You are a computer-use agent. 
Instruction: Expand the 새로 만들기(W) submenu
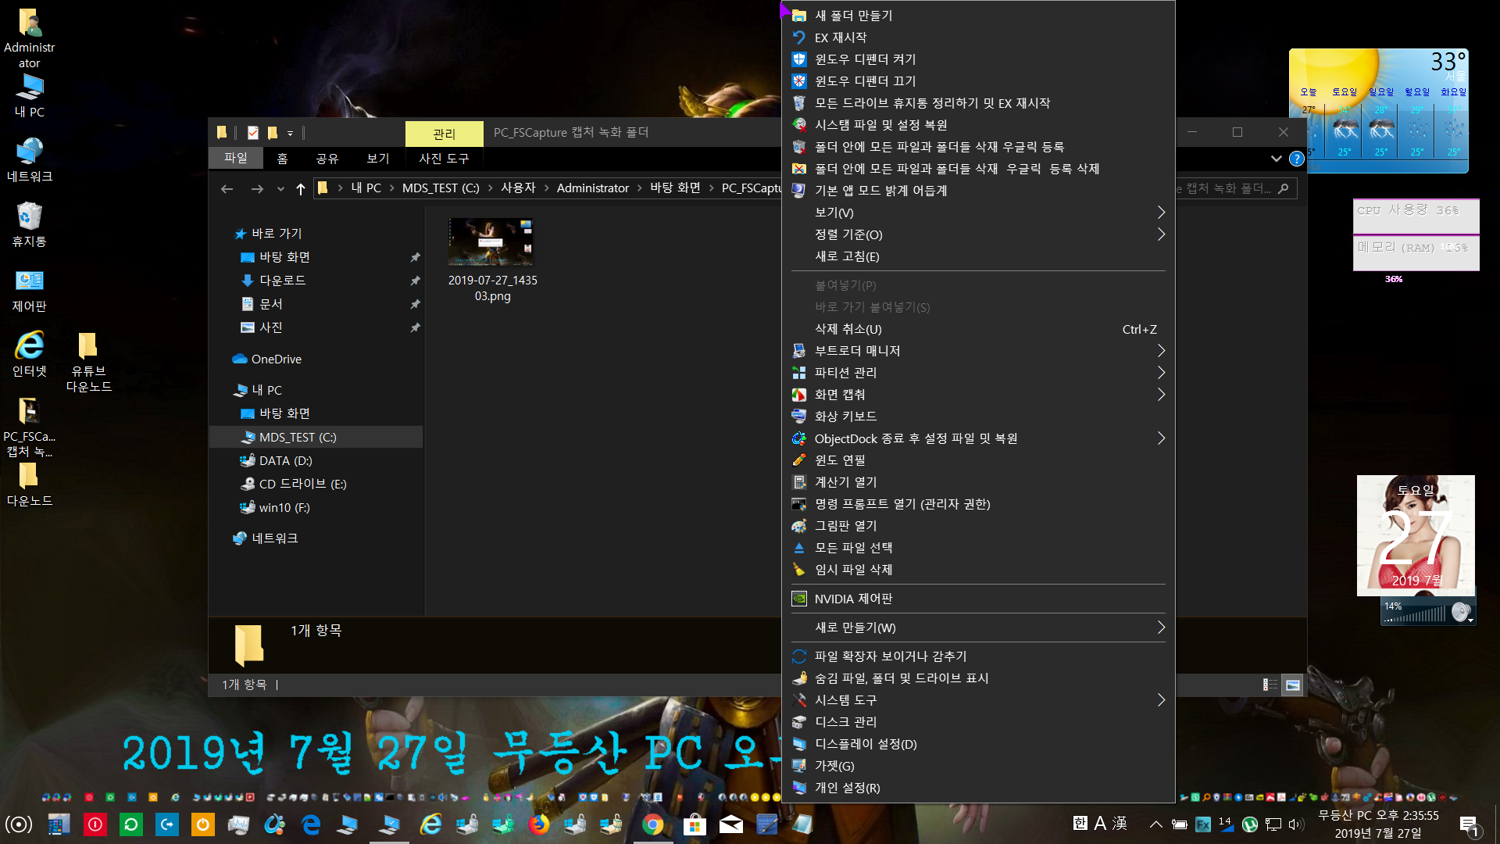click(978, 628)
